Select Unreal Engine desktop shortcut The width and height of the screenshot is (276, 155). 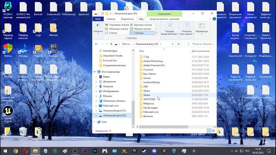pos(8,114)
